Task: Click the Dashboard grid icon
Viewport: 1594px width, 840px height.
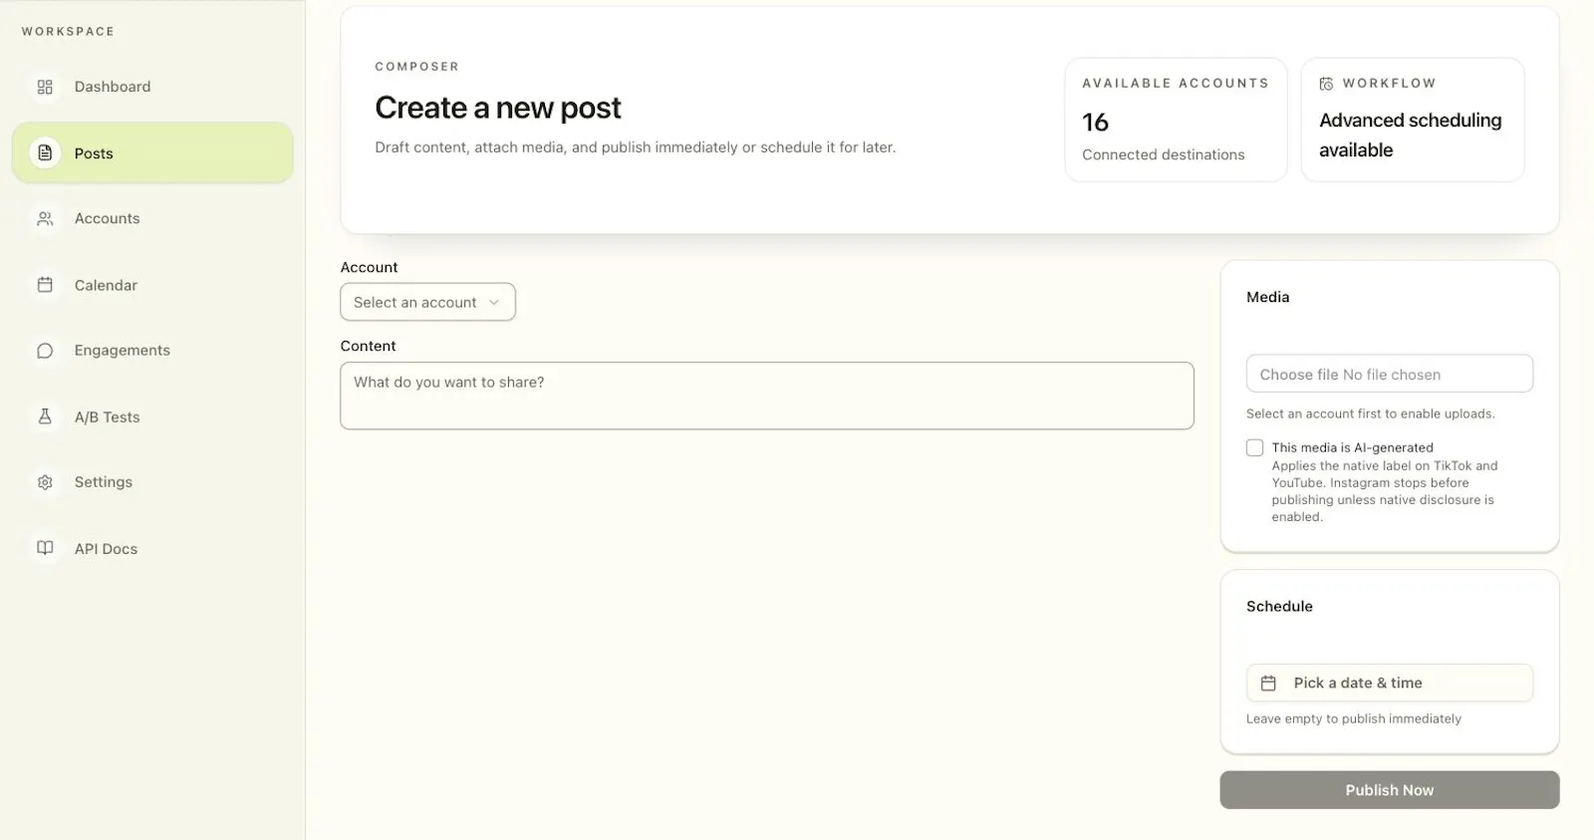Action: point(45,87)
